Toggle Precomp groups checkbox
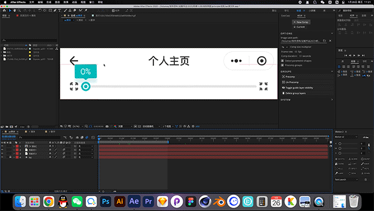 click(x=282, y=65)
